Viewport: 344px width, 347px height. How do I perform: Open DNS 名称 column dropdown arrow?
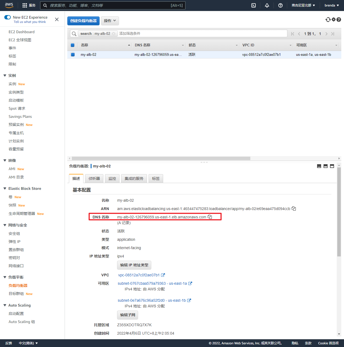(x=183, y=45)
